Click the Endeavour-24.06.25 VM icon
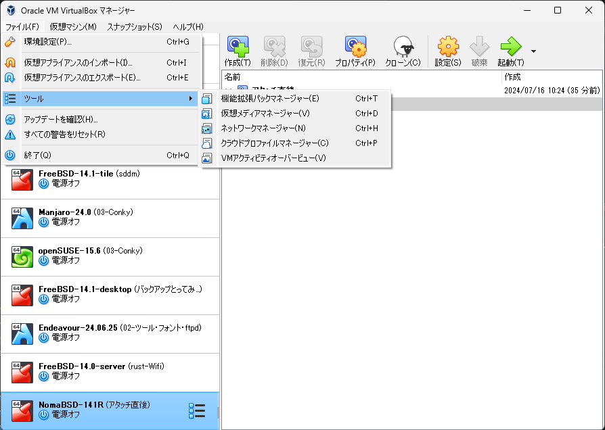 22,334
